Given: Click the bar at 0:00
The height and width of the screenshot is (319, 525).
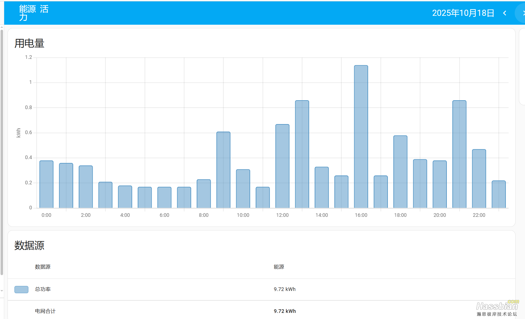Looking at the screenshot, I should [46, 184].
